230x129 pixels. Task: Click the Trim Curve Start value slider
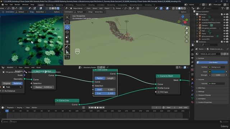105,90
